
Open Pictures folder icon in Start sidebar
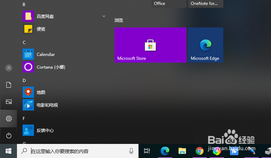[8, 102]
